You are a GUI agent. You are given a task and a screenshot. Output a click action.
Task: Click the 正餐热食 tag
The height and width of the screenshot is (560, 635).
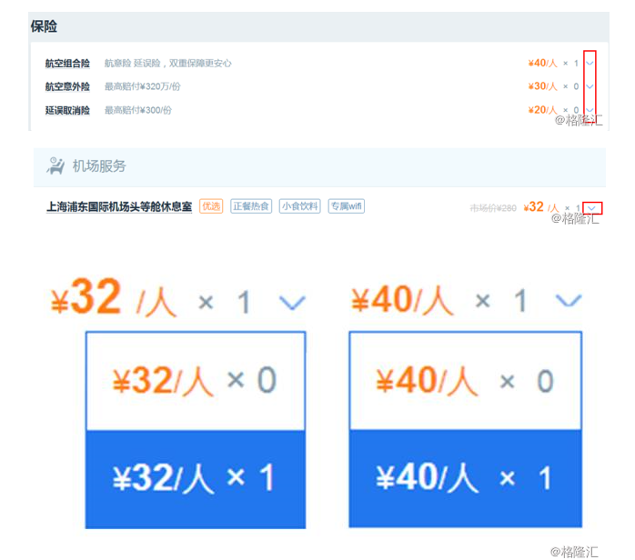251,206
